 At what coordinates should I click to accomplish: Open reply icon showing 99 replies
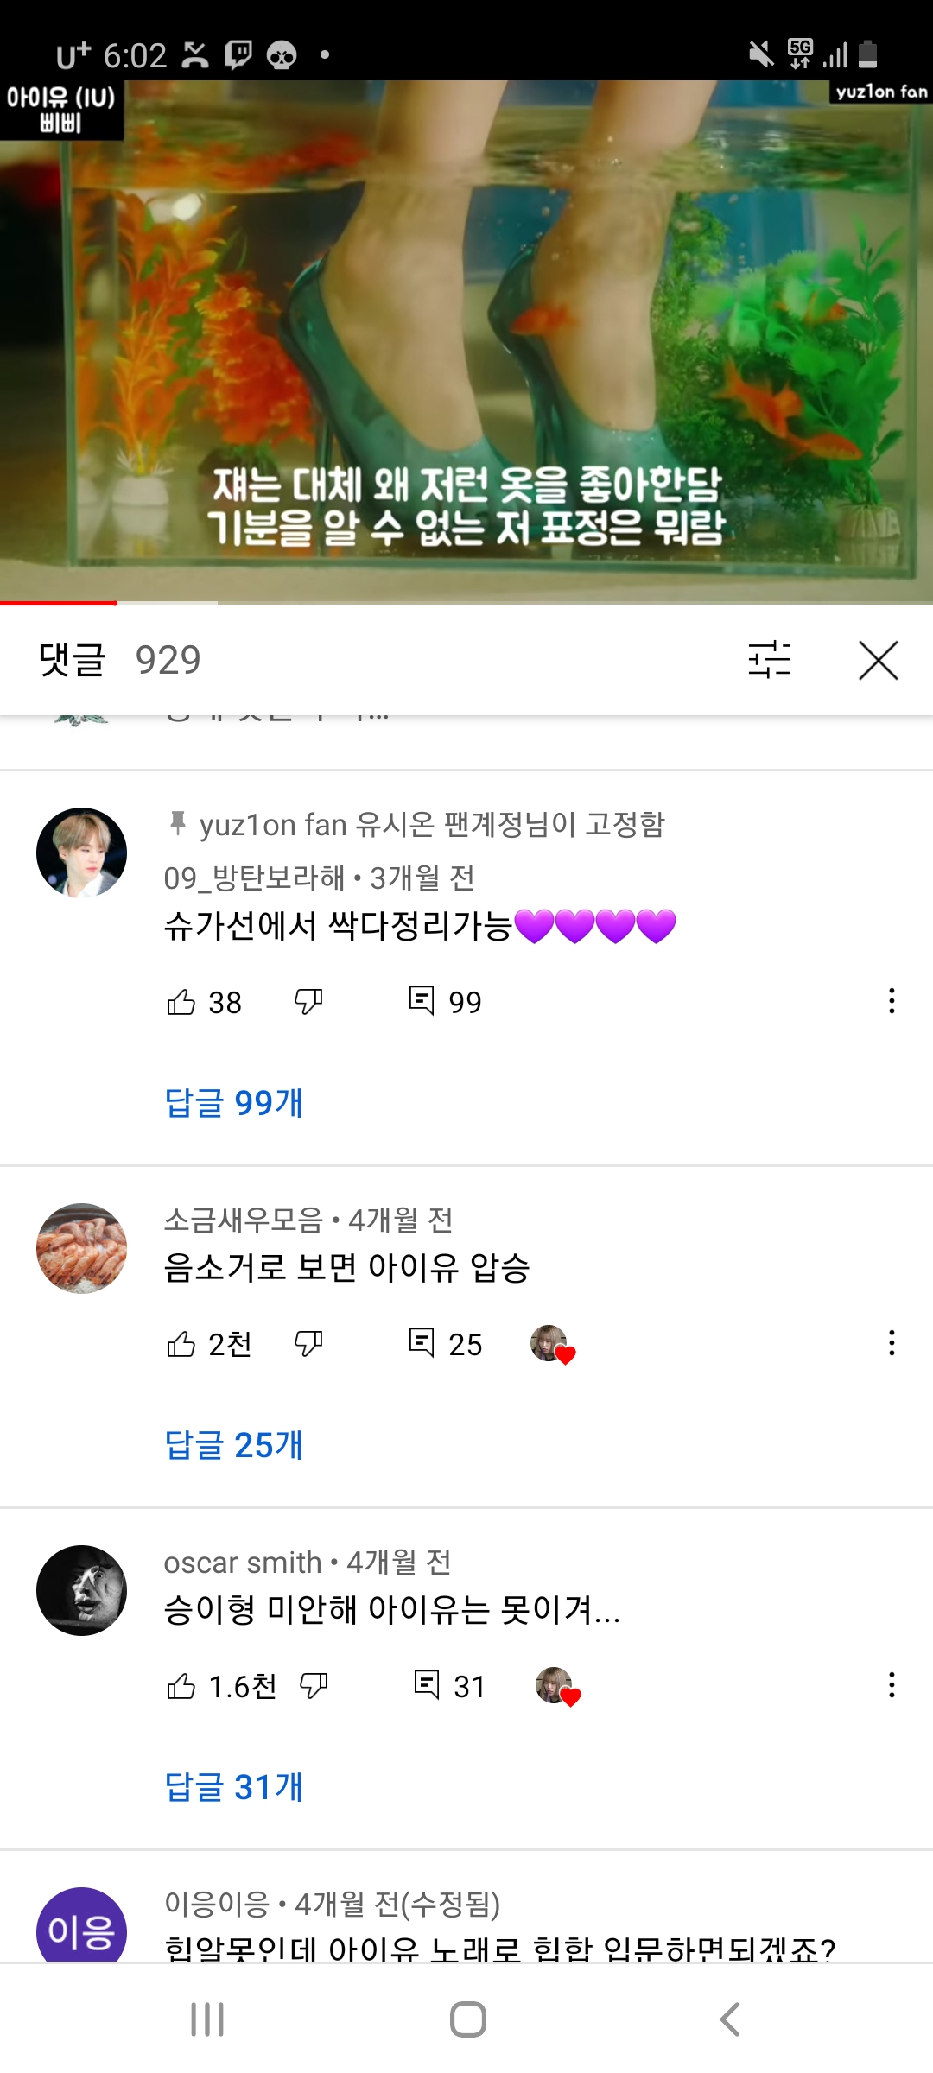click(422, 1001)
